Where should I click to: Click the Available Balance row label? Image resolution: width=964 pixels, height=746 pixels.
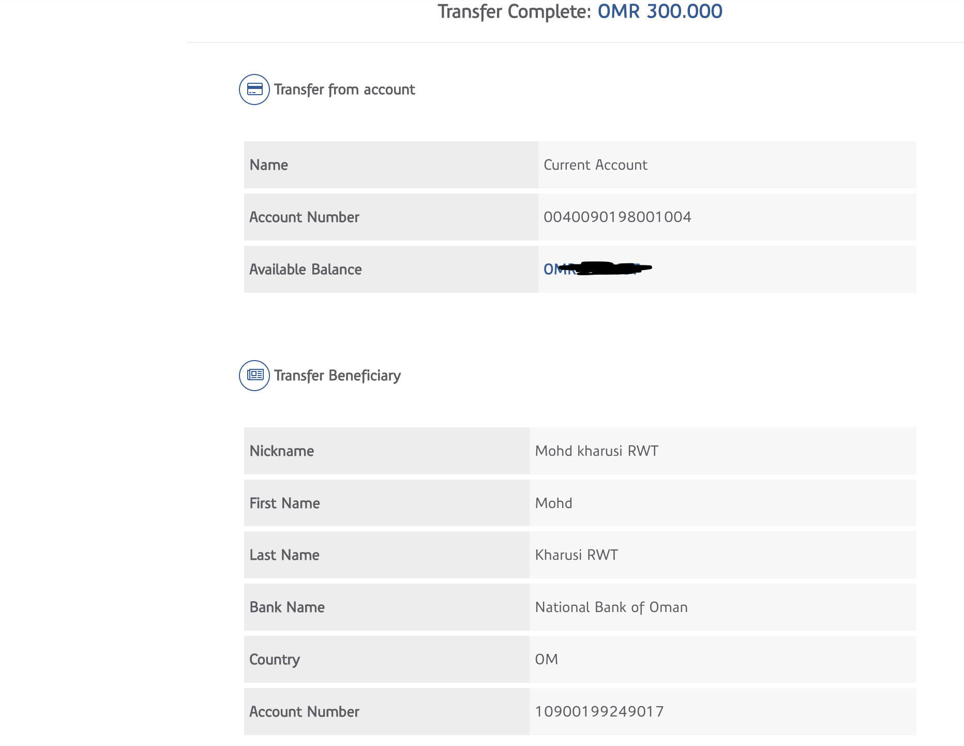coord(306,270)
